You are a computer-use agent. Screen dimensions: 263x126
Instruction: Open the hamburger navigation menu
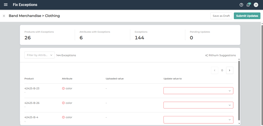coord(6,5)
